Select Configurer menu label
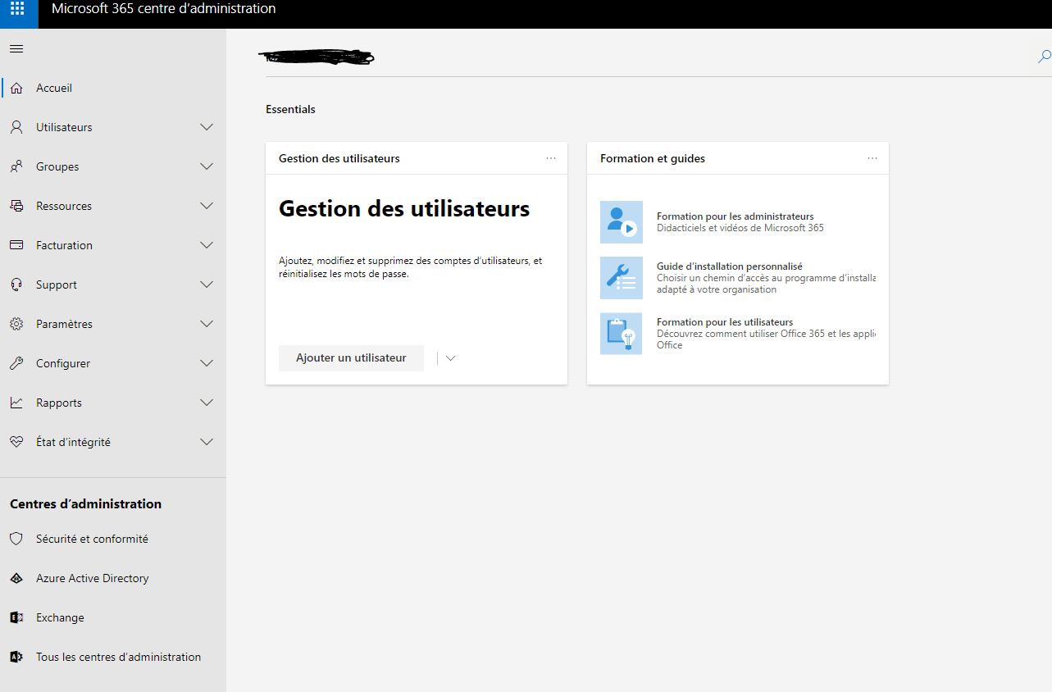 pos(63,363)
